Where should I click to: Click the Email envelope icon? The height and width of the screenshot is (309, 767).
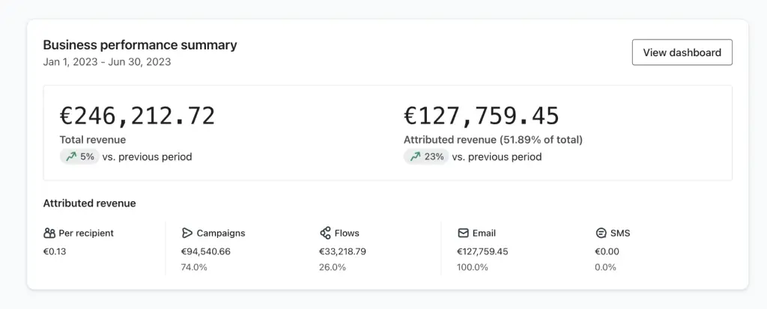pyautogui.click(x=463, y=233)
